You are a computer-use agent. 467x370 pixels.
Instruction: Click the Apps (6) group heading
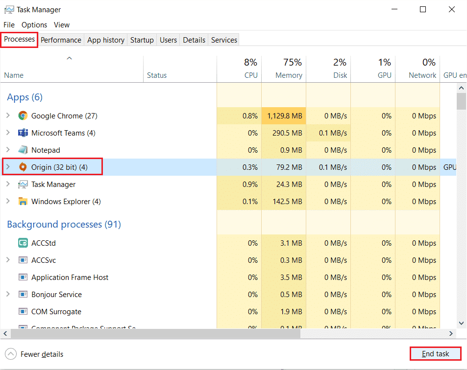click(x=25, y=97)
